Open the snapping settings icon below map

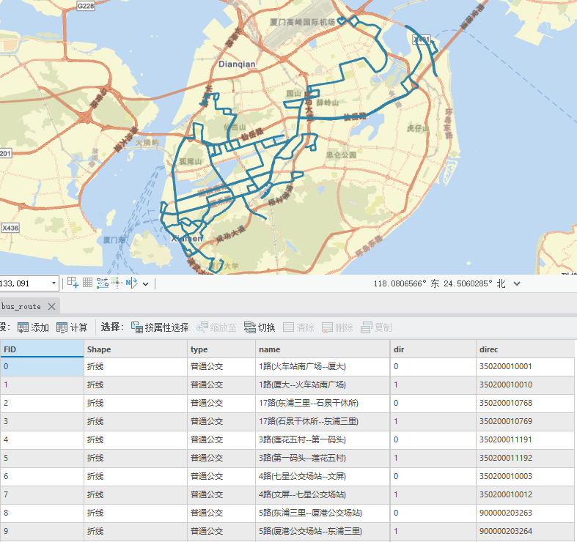[x=73, y=283]
